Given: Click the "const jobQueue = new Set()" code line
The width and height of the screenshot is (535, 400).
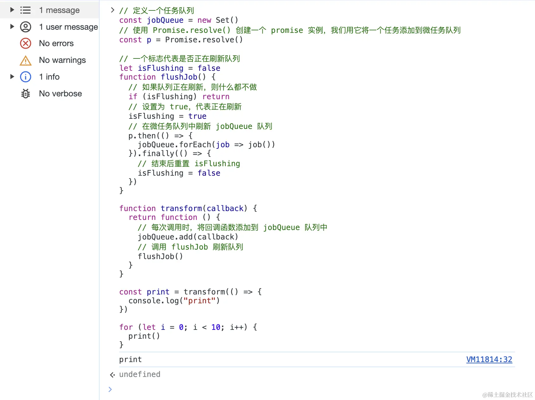Looking at the screenshot, I should coord(179,20).
